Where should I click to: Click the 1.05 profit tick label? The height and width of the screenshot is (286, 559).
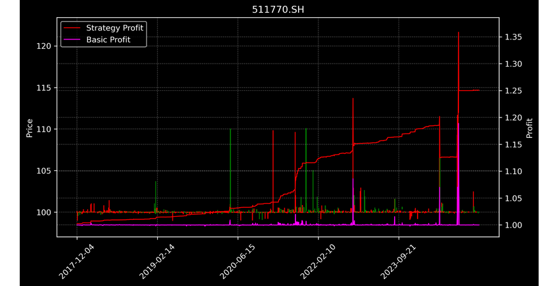[x=513, y=198]
